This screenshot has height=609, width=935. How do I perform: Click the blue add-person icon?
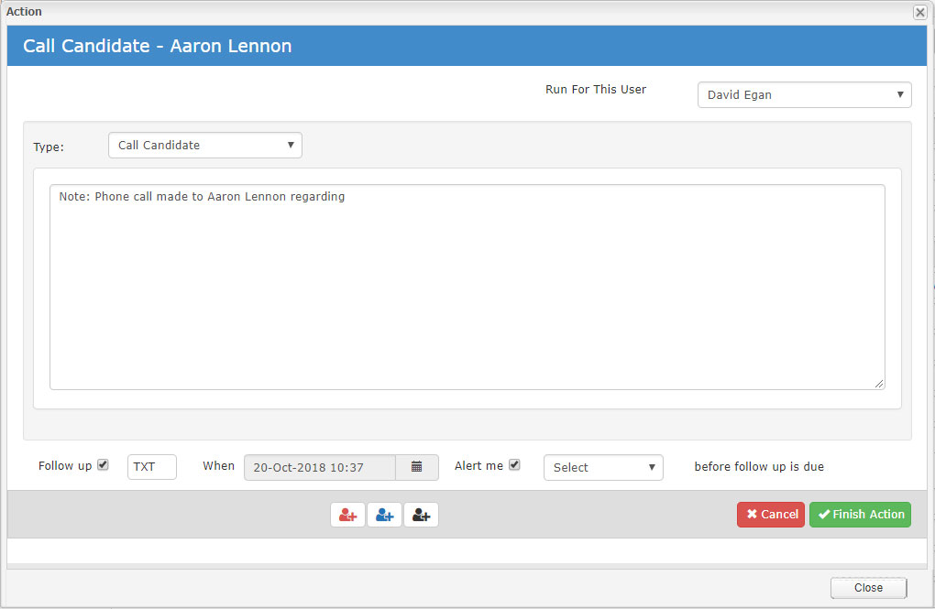coord(385,515)
